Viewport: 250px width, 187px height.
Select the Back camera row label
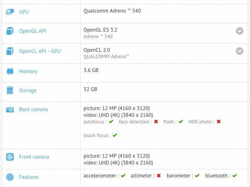[33, 110]
